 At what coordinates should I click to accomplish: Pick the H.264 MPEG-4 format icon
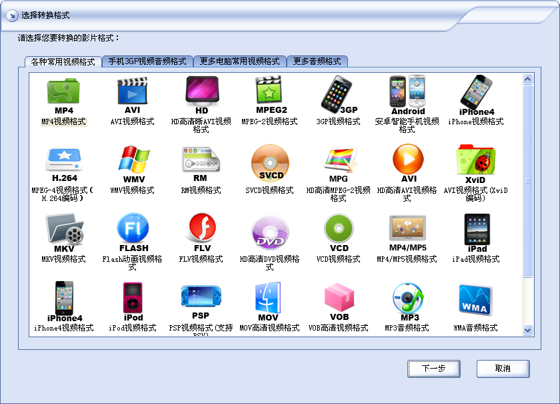pos(63,160)
